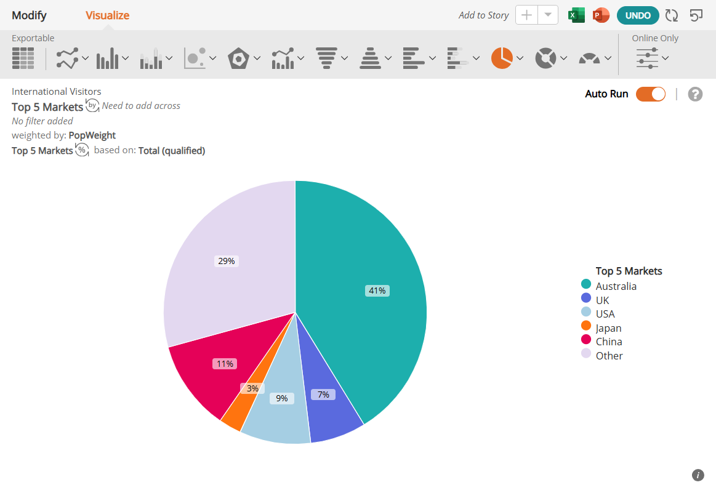Click the refresh arrows icon
Screen dimensions: 716x485
pos(672,15)
